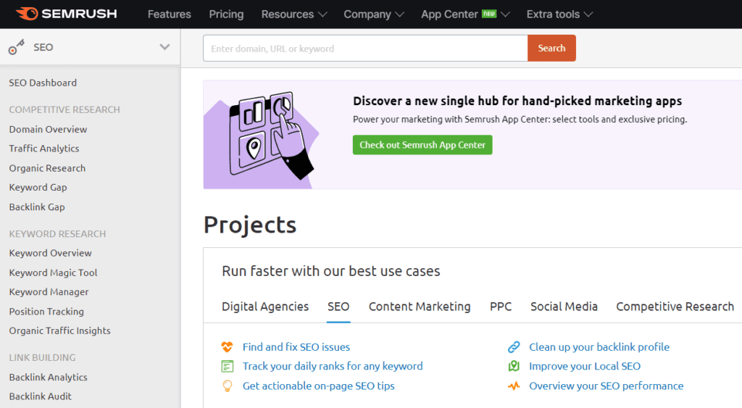This screenshot has width=742, height=408.
Task: Click the lightbulb icon beside on-page SEO tips
Action: click(x=227, y=386)
